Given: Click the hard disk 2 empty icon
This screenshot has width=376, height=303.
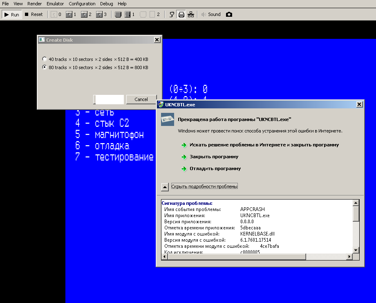Looking at the screenshot, I should click(152, 14).
